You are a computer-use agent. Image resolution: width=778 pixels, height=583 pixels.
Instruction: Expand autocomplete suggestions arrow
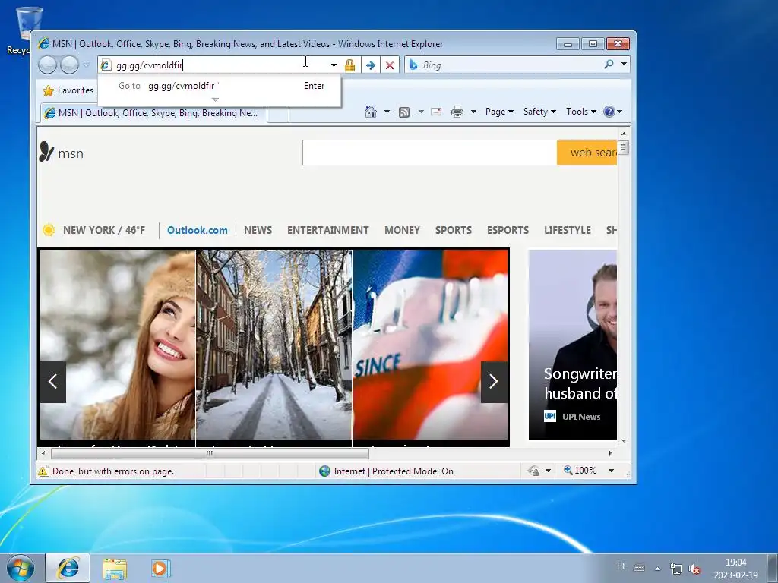[215, 99]
